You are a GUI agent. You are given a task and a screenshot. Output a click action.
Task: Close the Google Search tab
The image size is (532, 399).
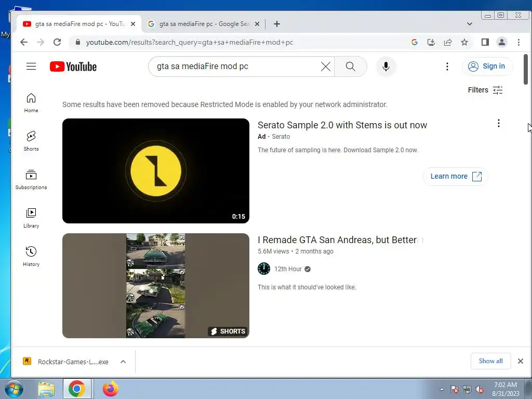pyautogui.click(x=257, y=24)
